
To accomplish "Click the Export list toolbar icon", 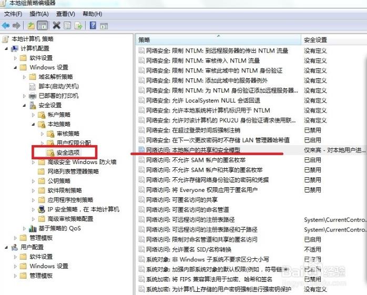I will click(x=78, y=25).
